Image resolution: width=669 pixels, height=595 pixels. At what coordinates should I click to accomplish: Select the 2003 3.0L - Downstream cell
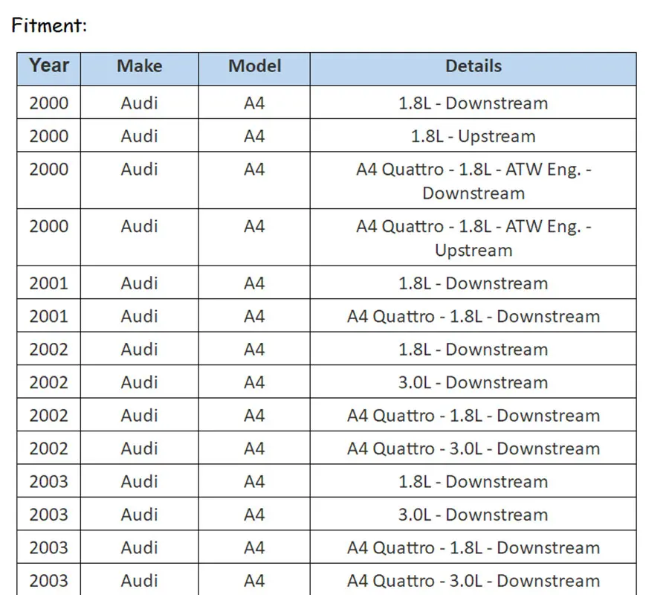(x=474, y=514)
